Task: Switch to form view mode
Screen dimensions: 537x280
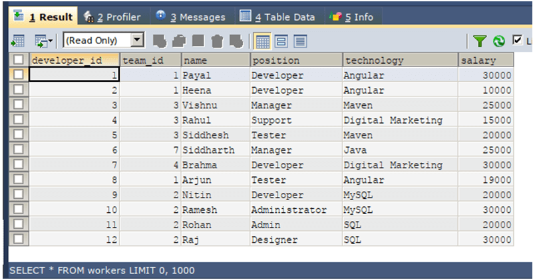Action: [281, 41]
